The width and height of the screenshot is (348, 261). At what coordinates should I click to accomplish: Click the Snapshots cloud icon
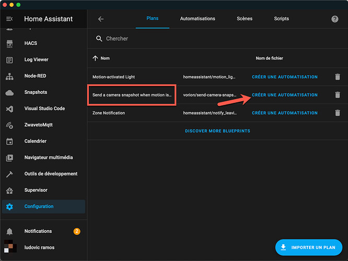pyautogui.click(x=9, y=93)
